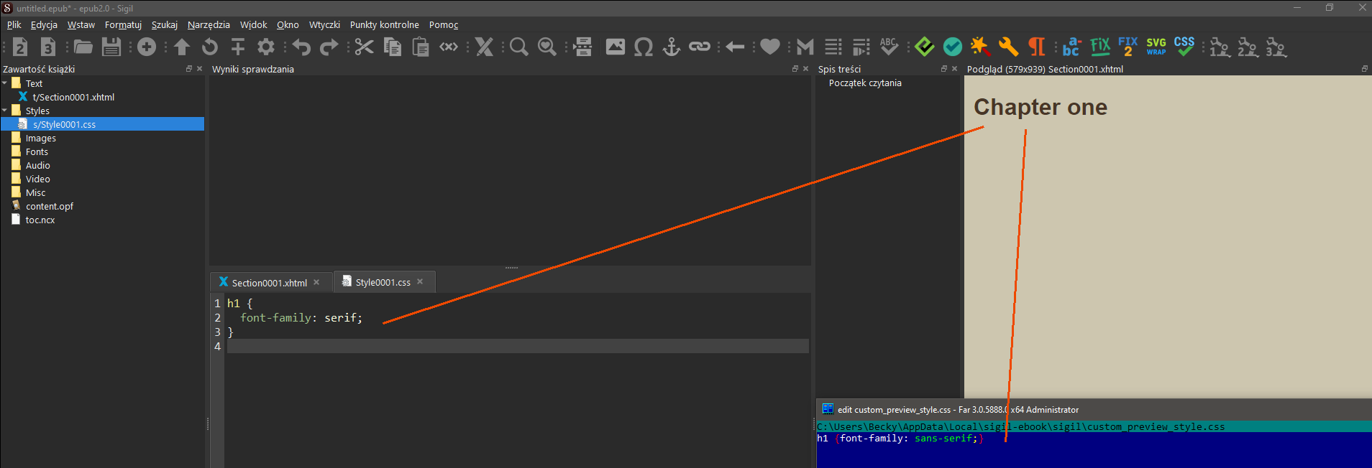The height and width of the screenshot is (468, 1372).
Task: Open the Wstaw menu
Action: point(81,24)
